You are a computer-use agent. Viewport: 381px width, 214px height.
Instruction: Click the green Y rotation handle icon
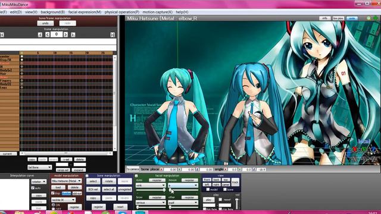(x=364, y=150)
